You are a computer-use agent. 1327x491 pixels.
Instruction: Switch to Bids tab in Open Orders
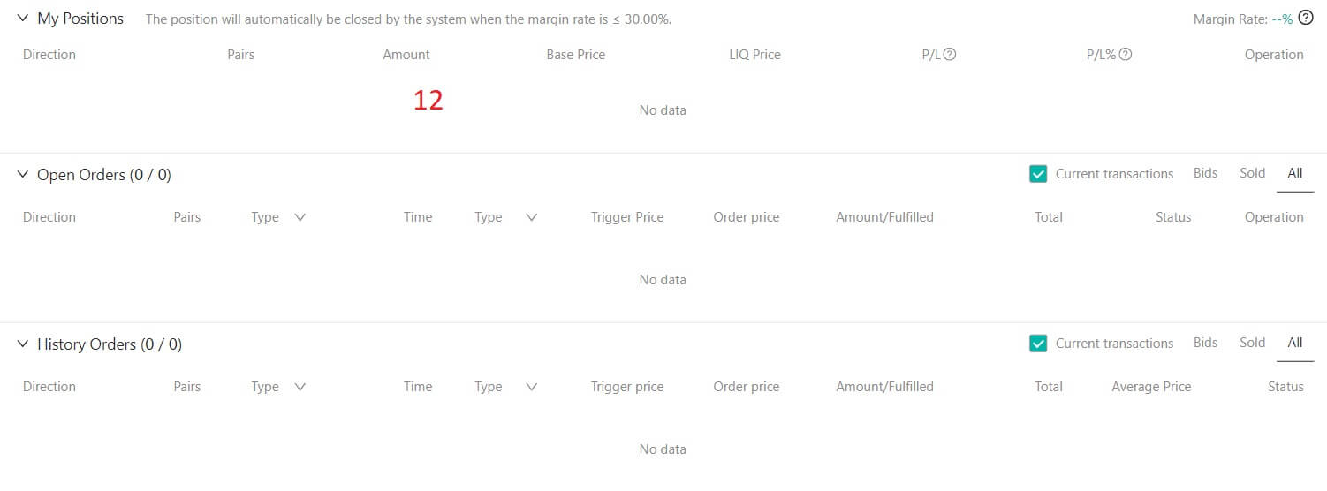click(x=1205, y=173)
